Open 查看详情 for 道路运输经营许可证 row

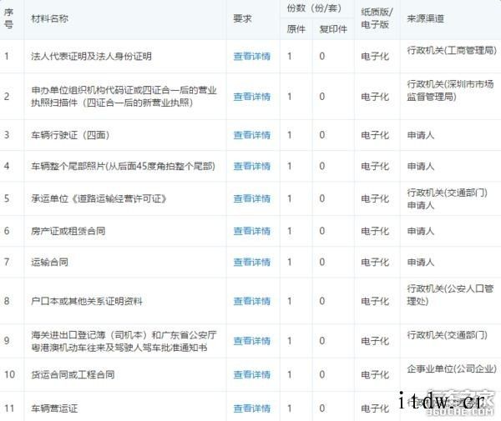coord(252,198)
